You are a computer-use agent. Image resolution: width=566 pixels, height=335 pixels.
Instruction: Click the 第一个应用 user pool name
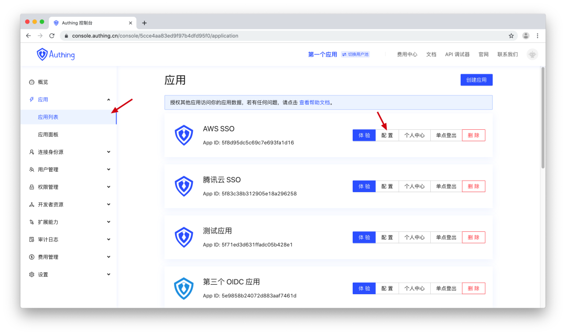322,54
